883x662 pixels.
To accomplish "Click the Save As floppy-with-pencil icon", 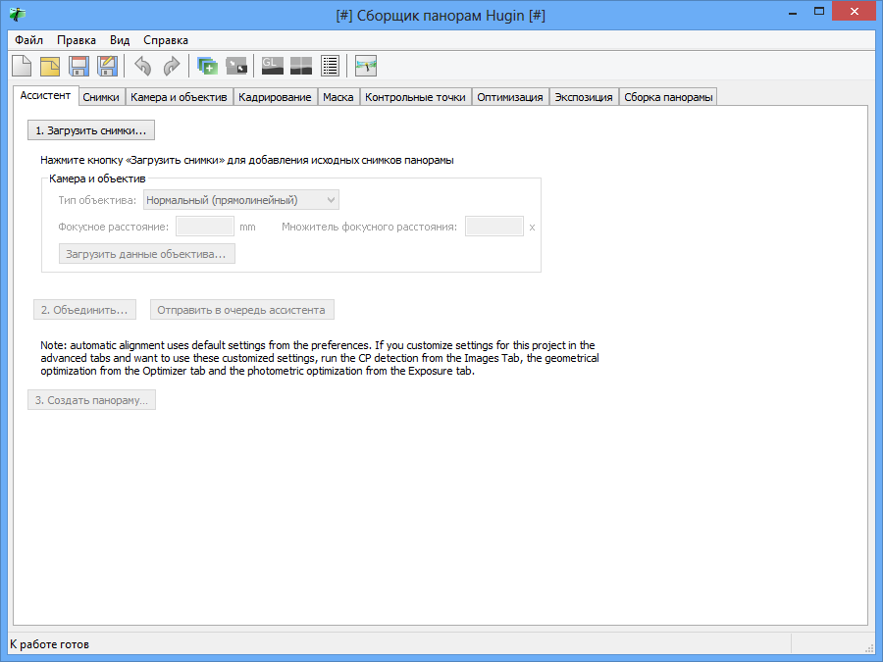I will (107, 66).
